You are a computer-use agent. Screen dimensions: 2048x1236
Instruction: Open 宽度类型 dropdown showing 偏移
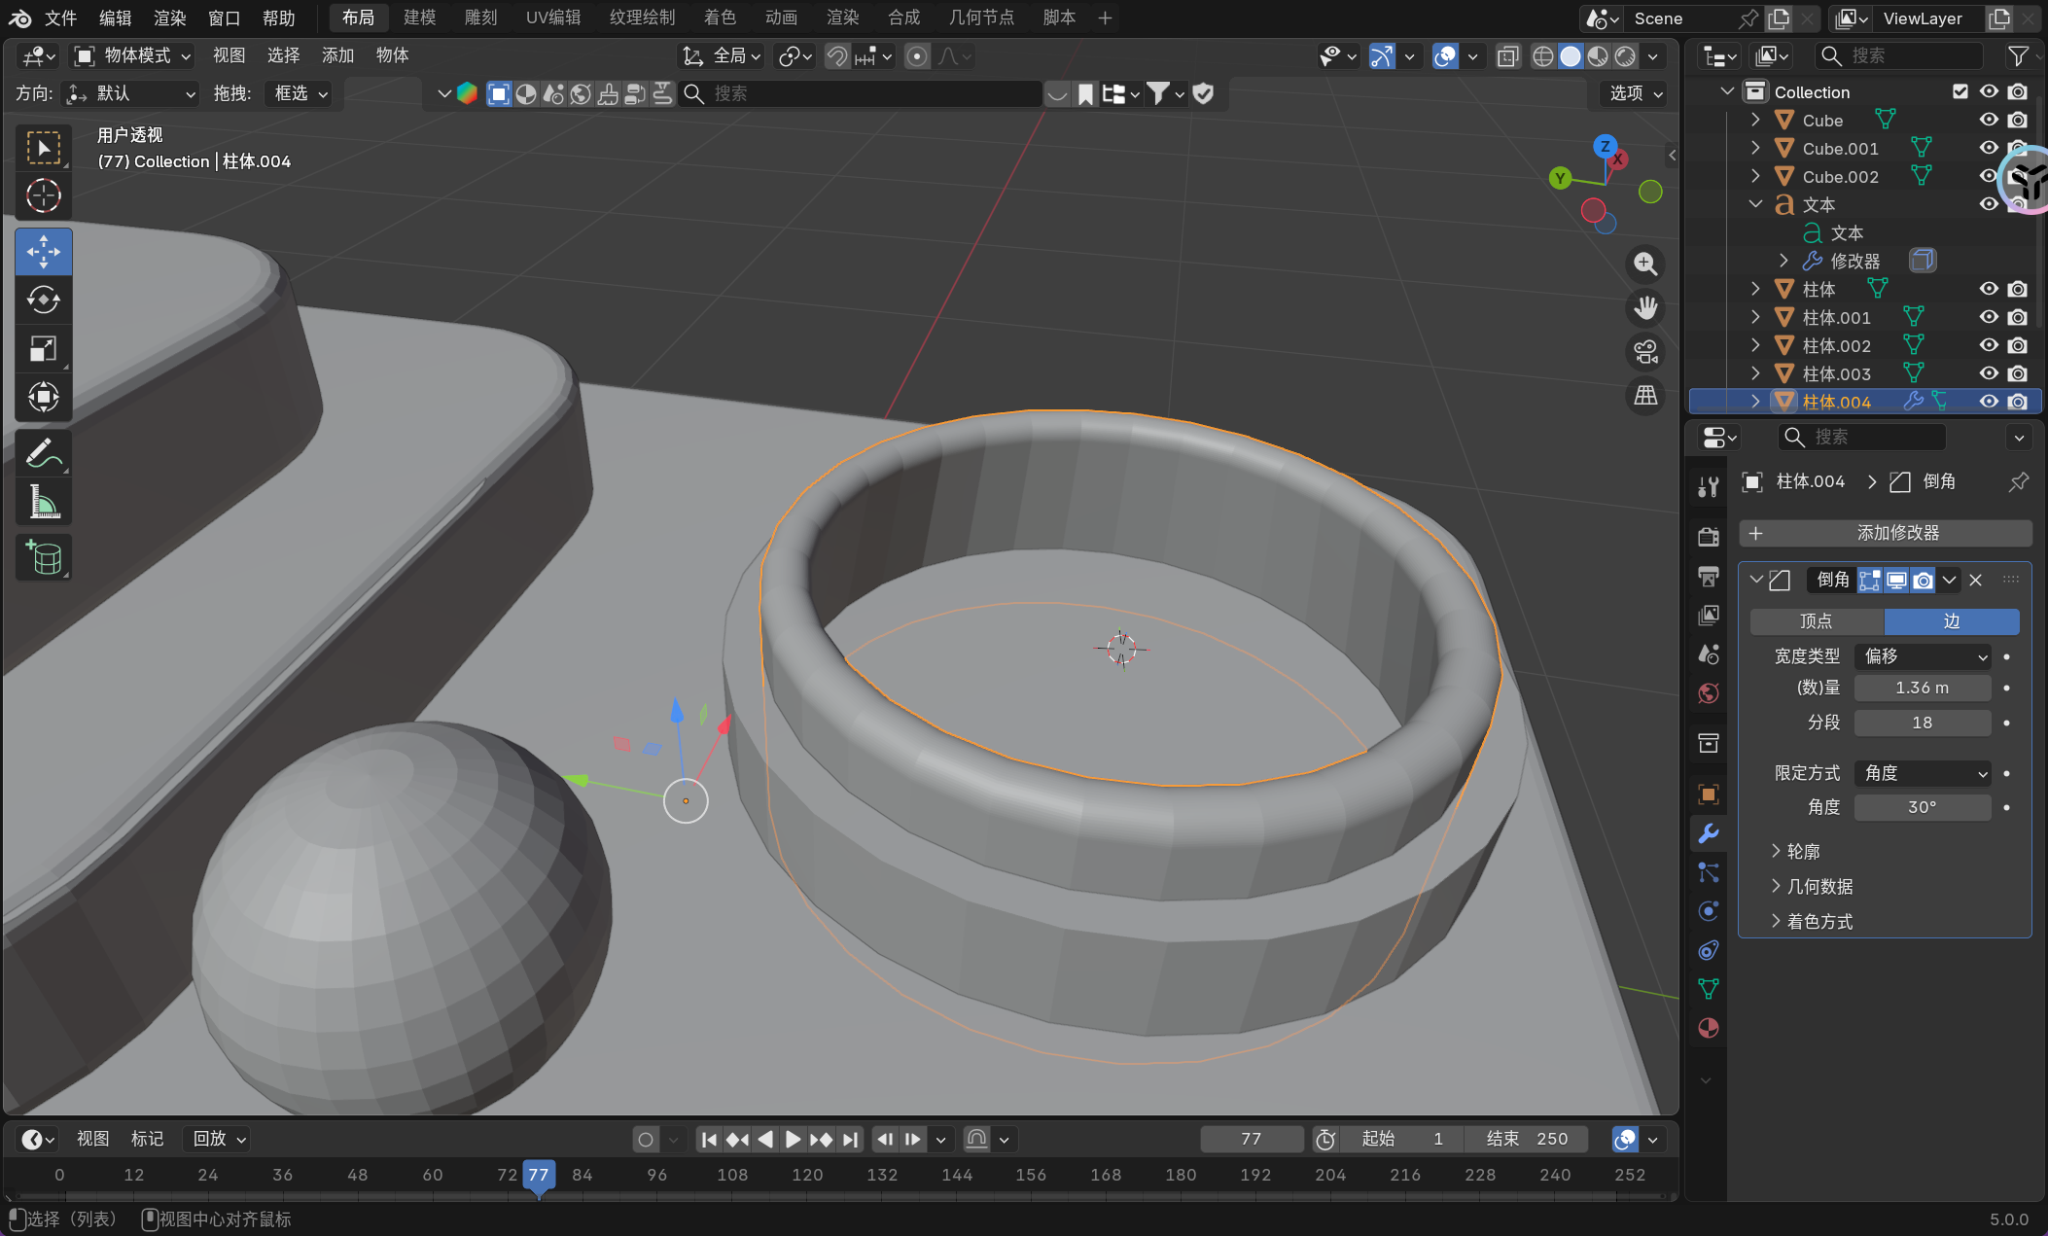click(1923, 656)
